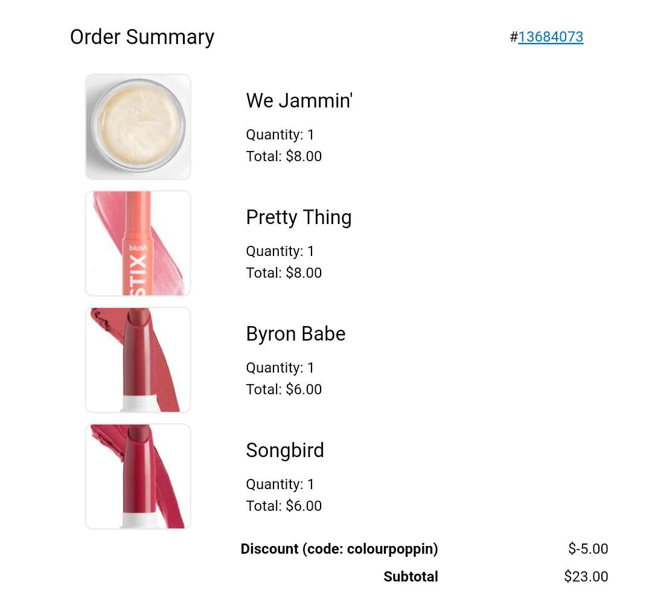Select the We Jammin' product title
The height and width of the screenshot is (593, 652).
(299, 101)
